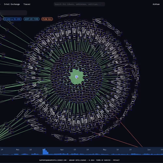
Task: Focus the search tokens, addresses, entities field
Action: (x=79, y=4)
